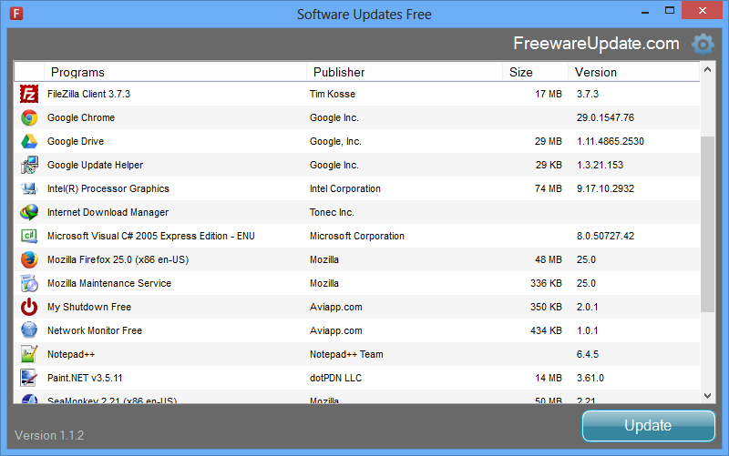
Task: Click version 1.11.4865.2530 cell
Action: click(x=611, y=141)
